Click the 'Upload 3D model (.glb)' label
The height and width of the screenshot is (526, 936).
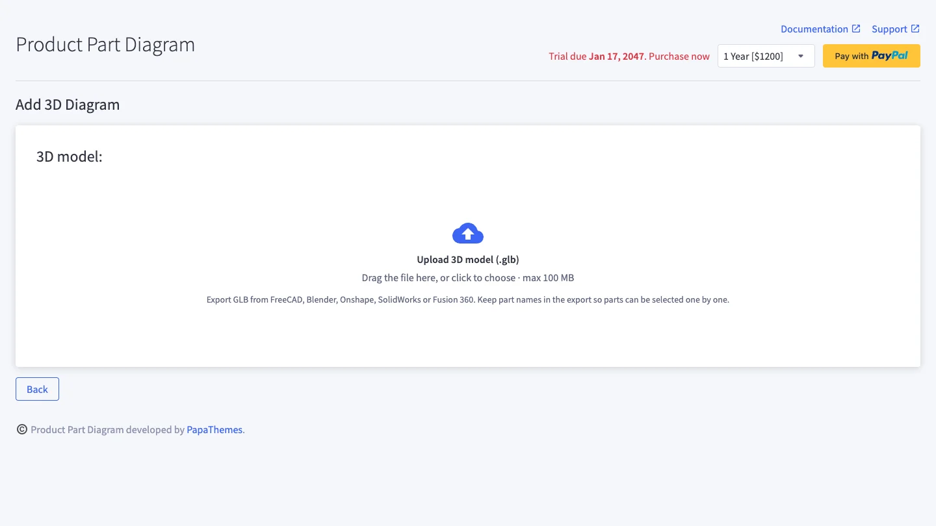click(x=468, y=260)
